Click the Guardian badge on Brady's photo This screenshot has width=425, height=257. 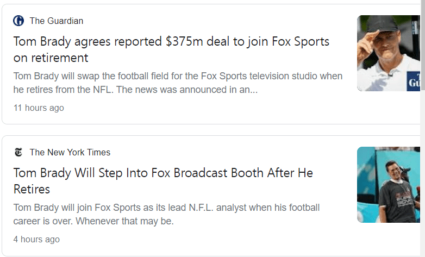[x=414, y=83]
